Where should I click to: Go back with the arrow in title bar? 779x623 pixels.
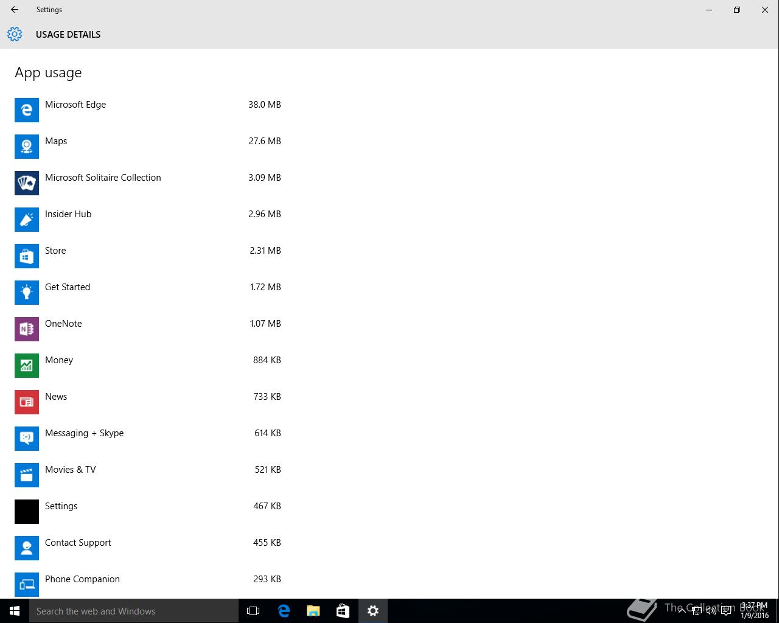pos(15,10)
